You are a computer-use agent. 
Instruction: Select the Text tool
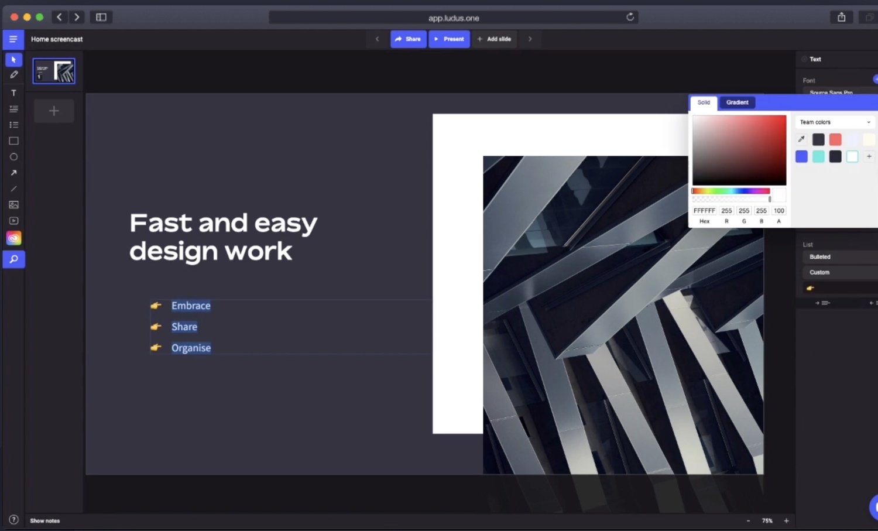click(13, 93)
